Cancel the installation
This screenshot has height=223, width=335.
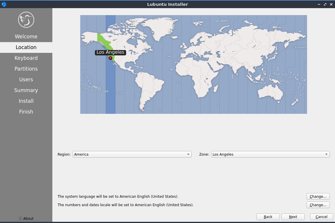pyautogui.click(x=321, y=217)
